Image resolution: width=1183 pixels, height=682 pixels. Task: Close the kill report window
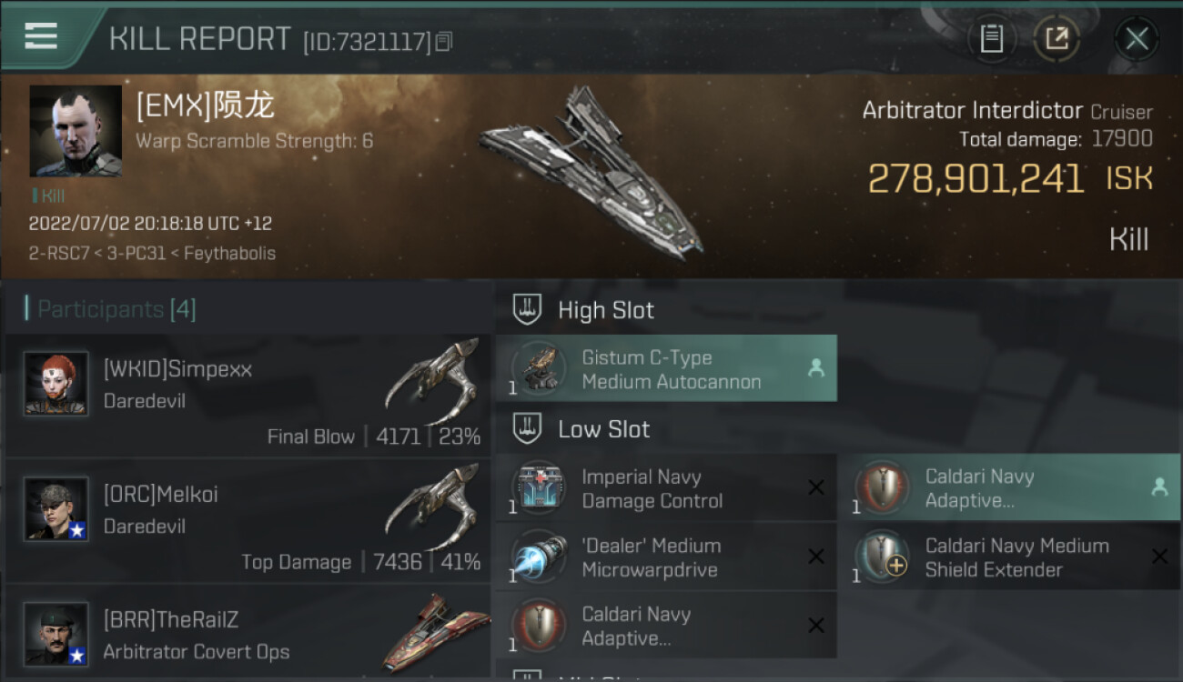pyautogui.click(x=1136, y=38)
